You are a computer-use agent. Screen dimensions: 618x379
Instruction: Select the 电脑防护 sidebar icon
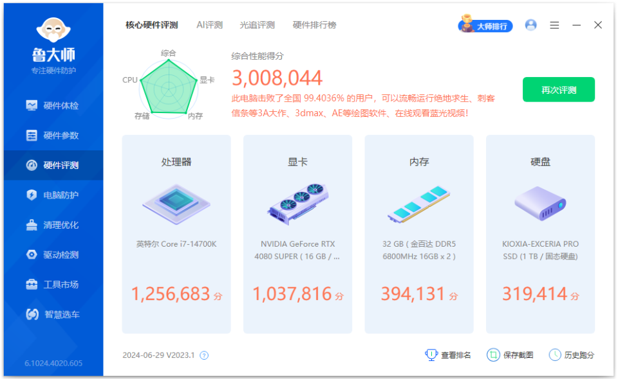pos(32,195)
